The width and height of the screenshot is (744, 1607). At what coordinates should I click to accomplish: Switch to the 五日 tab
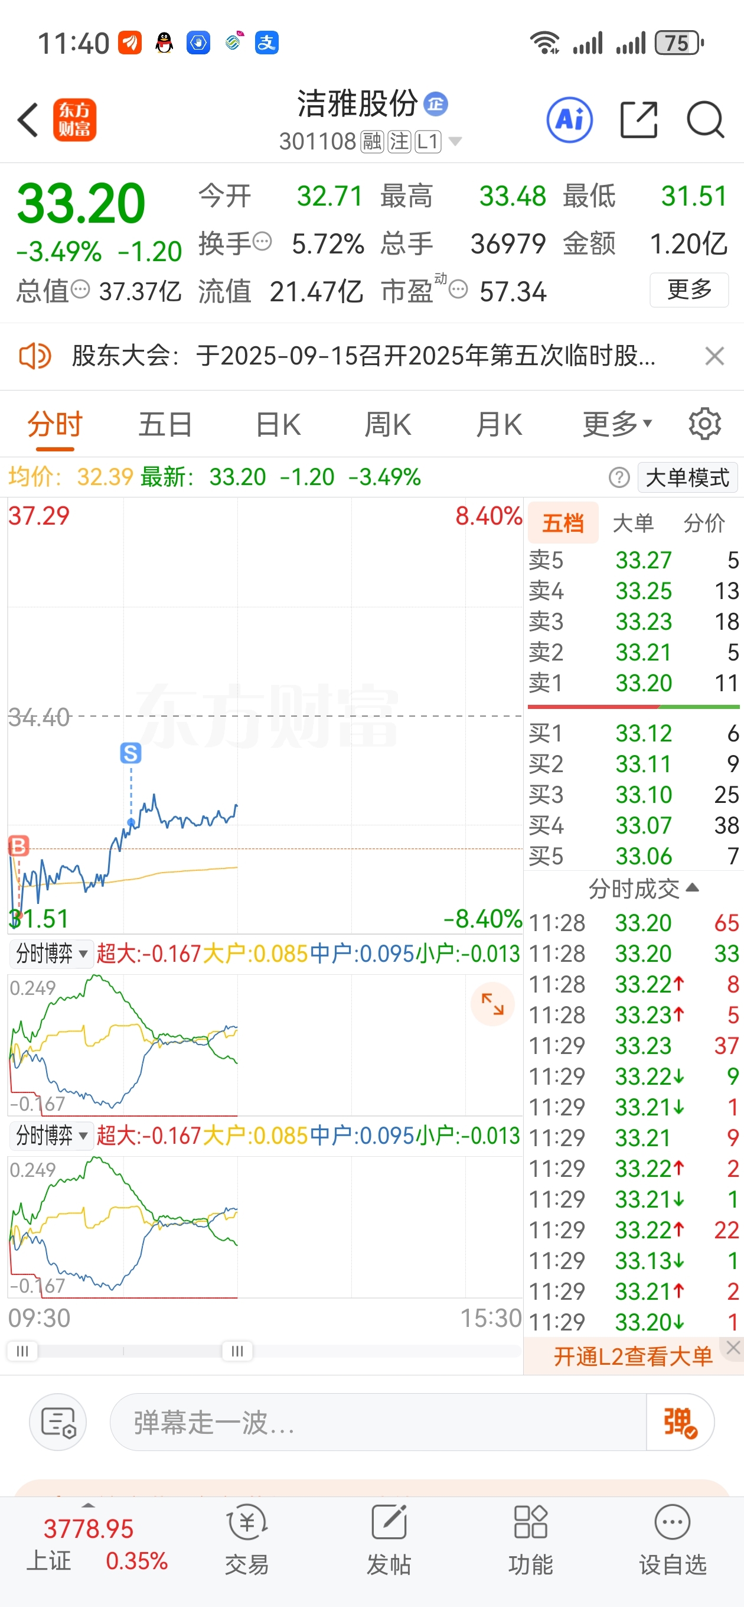(165, 424)
